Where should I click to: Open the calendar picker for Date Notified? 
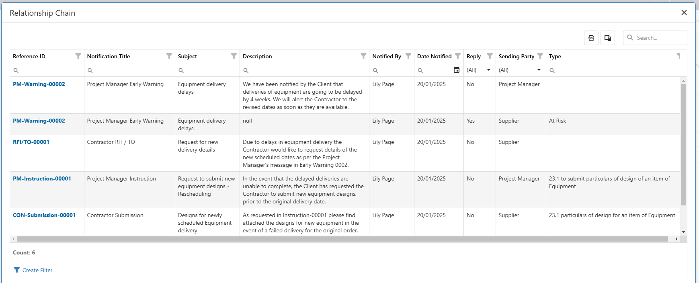tap(457, 70)
